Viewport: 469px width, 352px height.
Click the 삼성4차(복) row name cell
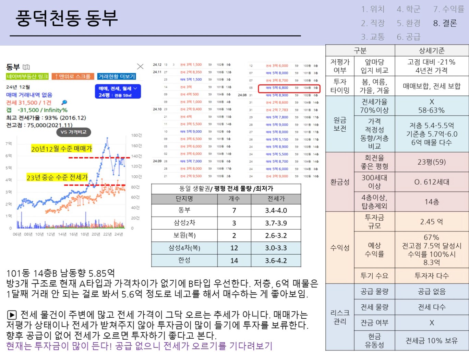(184, 248)
